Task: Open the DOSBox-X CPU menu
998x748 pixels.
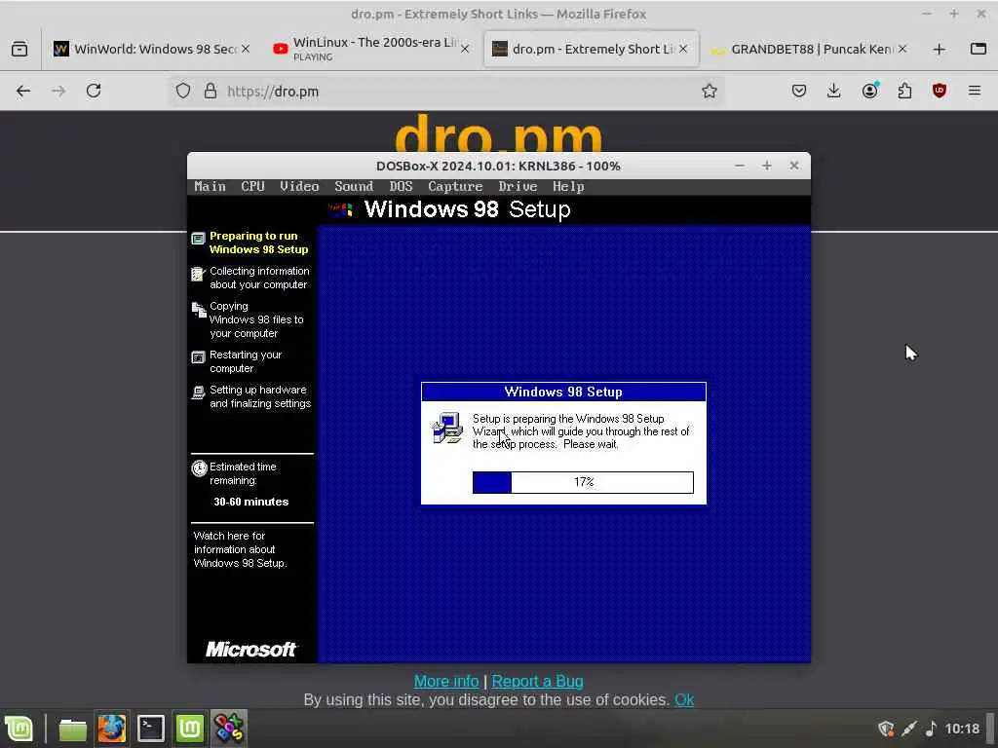Action: coord(252,186)
